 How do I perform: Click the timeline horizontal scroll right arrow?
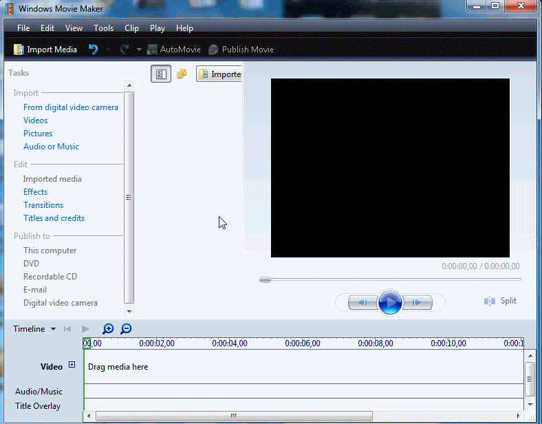pos(518,416)
